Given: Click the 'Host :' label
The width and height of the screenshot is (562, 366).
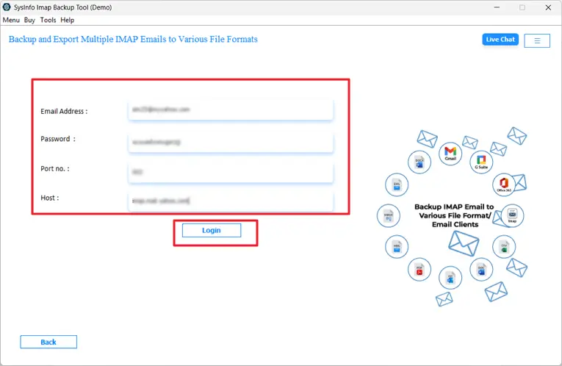Looking at the screenshot, I should tap(49, 198).
